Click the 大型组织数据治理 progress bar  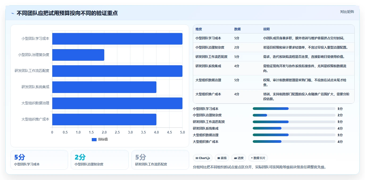point(294,135)
